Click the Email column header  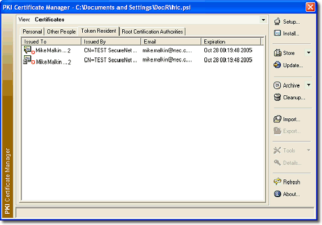click(171, 42)
